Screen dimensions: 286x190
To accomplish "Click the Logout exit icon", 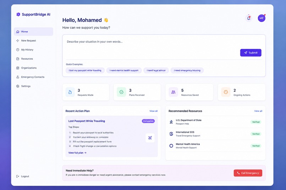I will coord(18,176).
